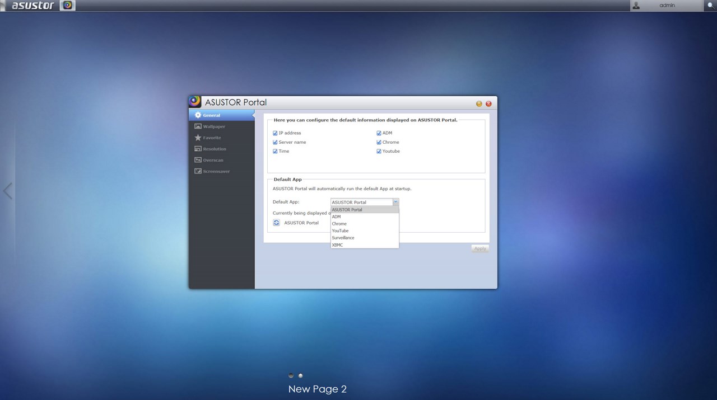
Task: Select the second desktop page dot
Action: 301,375
